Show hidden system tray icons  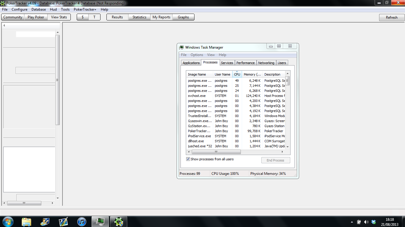[352, 222]
